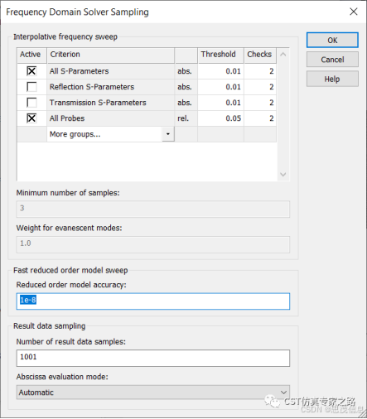Image resolution: width=367 pixels, height=419 pixels.
Task: Open the More groups dropdown arrow
Action: pyautogui.click(x=168, y=134)
